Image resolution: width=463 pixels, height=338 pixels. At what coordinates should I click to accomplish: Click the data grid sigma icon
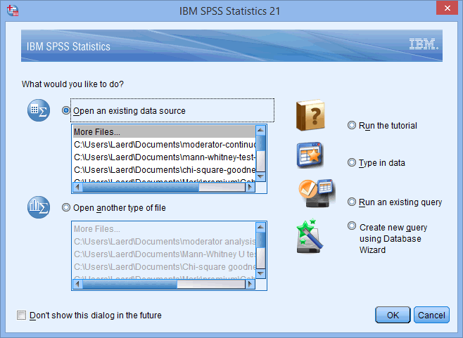[x=39, y=110]
